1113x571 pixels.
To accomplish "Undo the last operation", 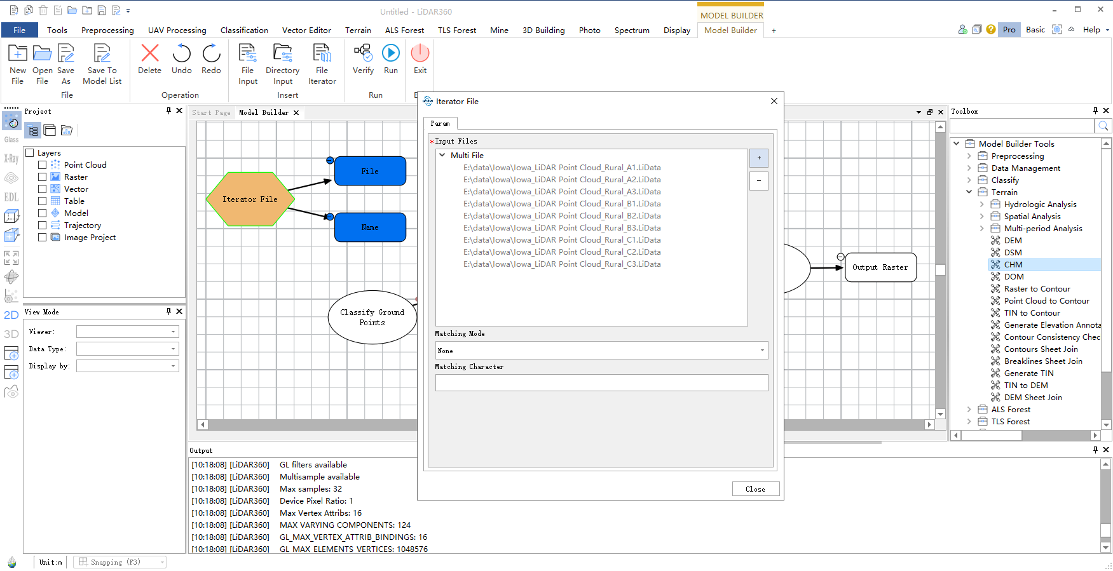I will click(x=182, y=59).
